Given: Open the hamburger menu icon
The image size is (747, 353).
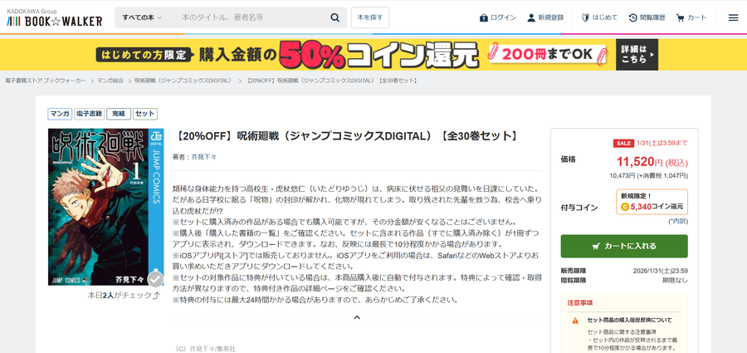Looking at the screenshot, I should [x=733, y=17].
